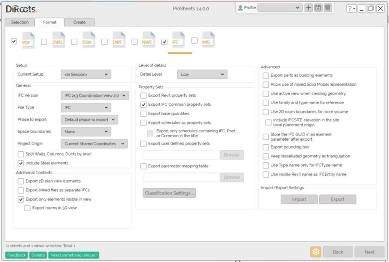Delete profile using trash icon
The width and height of the screenshot is (389, 262).
328,8
